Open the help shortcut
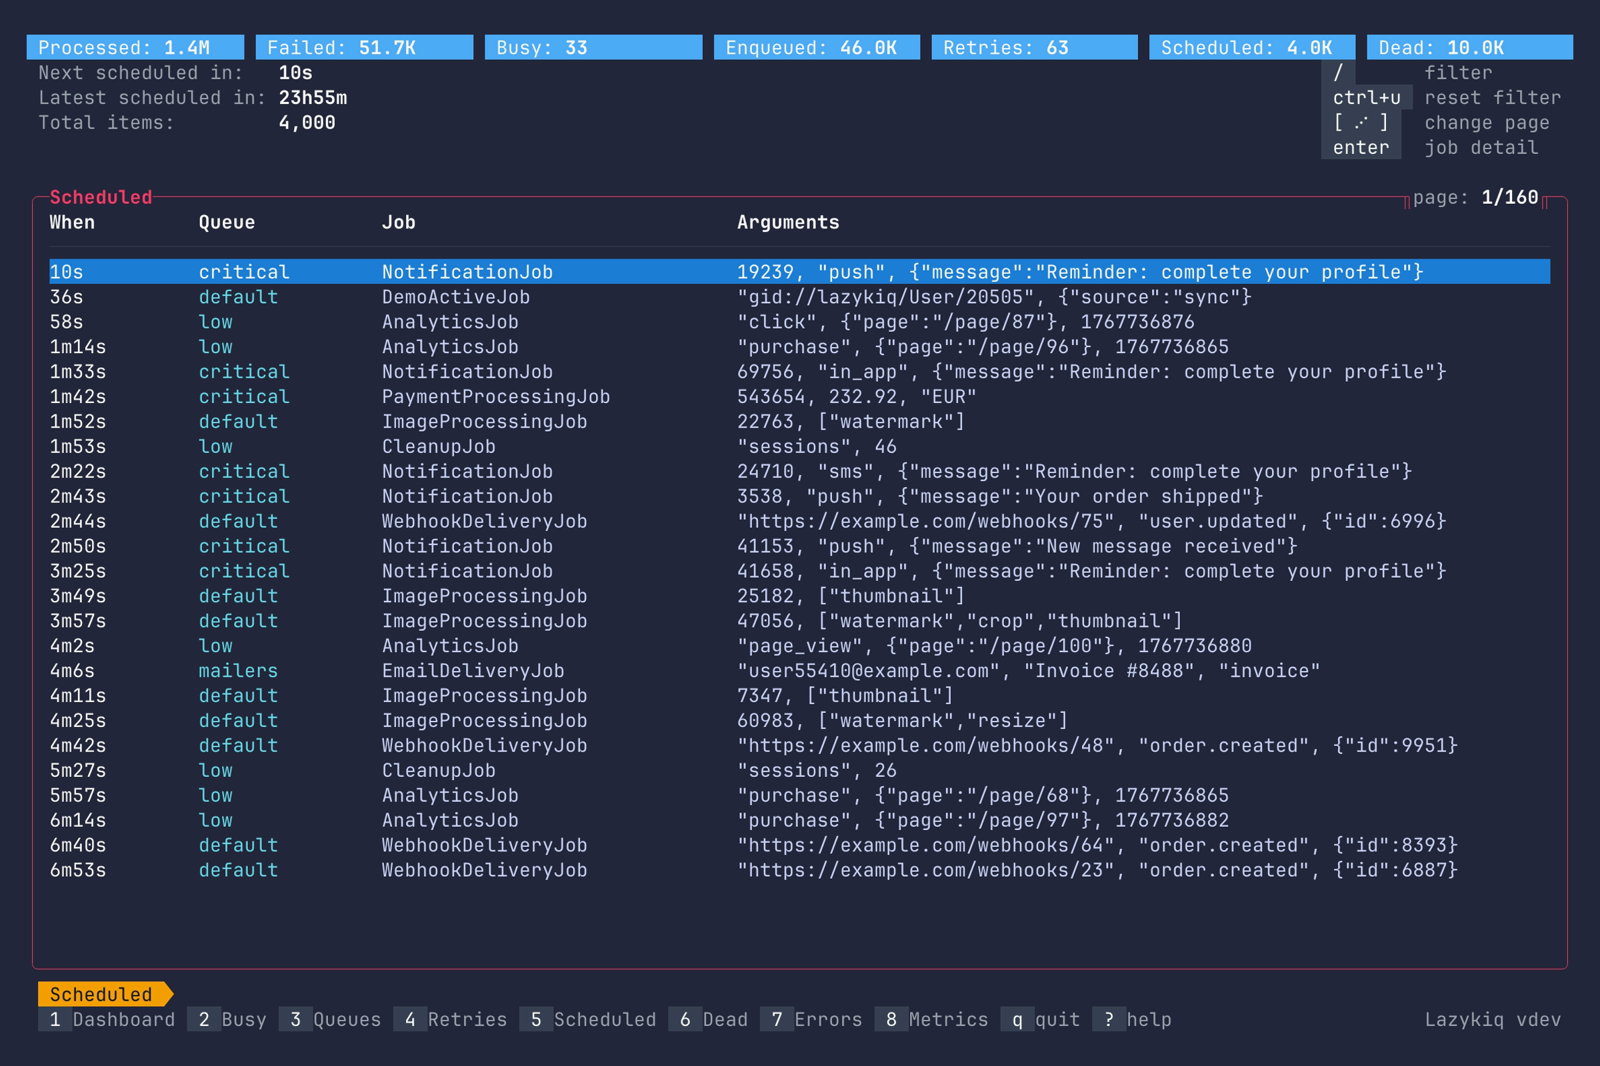The height and width of the screenshot is (1066, 1600). click(1132, 1019)
